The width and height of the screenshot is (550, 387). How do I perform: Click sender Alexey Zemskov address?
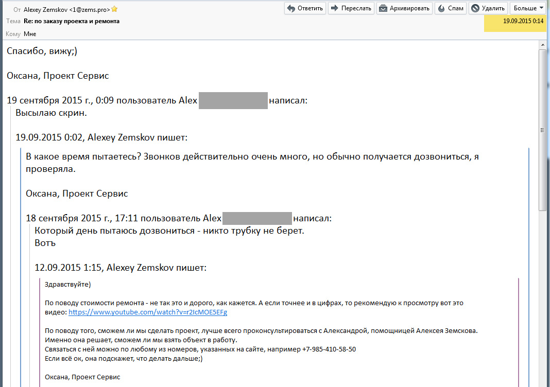point(66,9)
